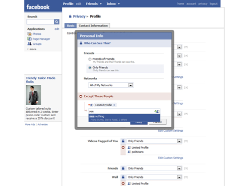Screen dimensions: 250x186
Task: Click lock icon beside Who Can See This
Action: pos(81,43)
